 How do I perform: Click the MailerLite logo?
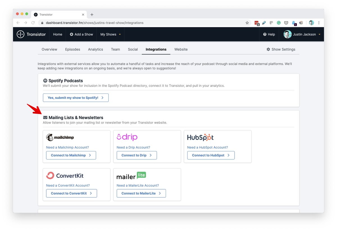click(131, 176)
